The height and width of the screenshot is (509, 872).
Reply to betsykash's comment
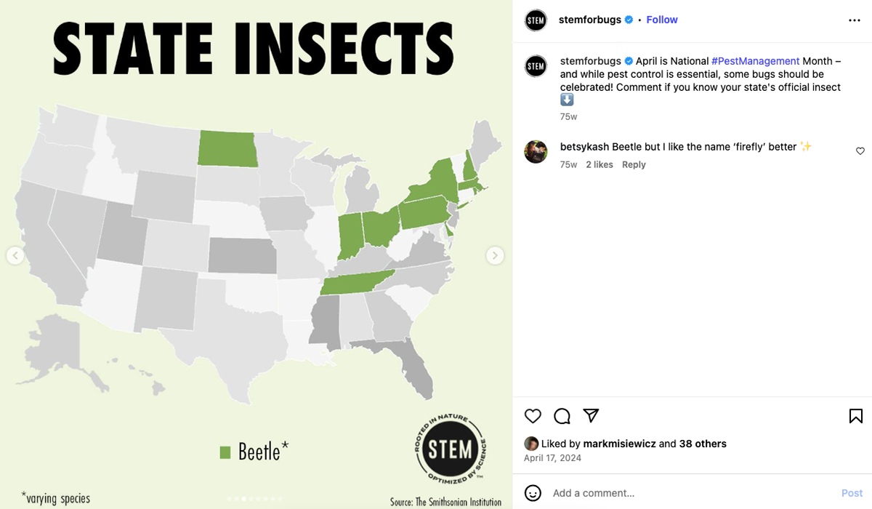coord(634,165)
